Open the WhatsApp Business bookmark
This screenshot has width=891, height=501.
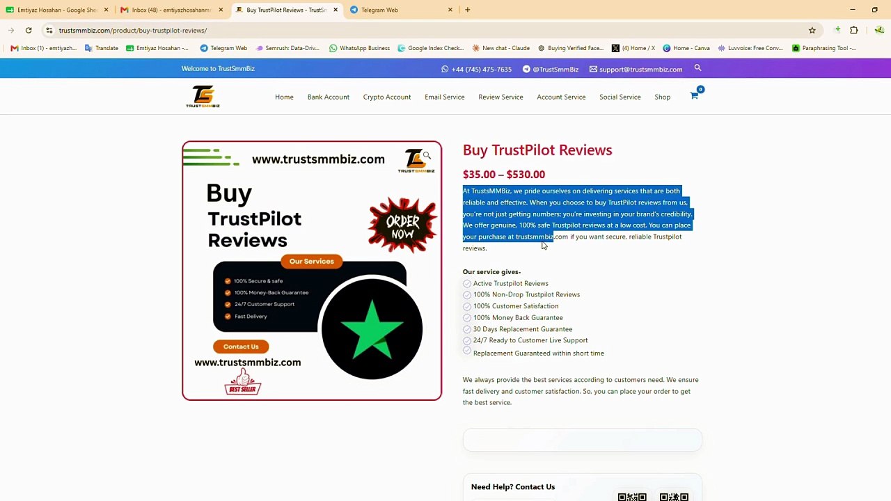359,48
